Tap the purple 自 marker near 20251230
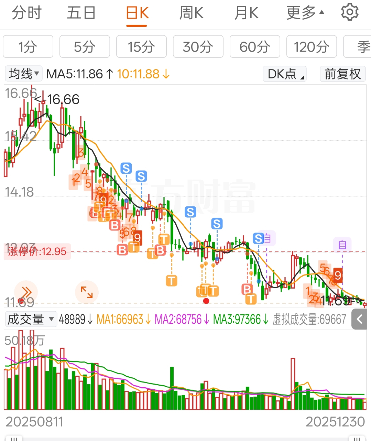The width and height of the screenshot is (371, 441). tap(342, 245)
